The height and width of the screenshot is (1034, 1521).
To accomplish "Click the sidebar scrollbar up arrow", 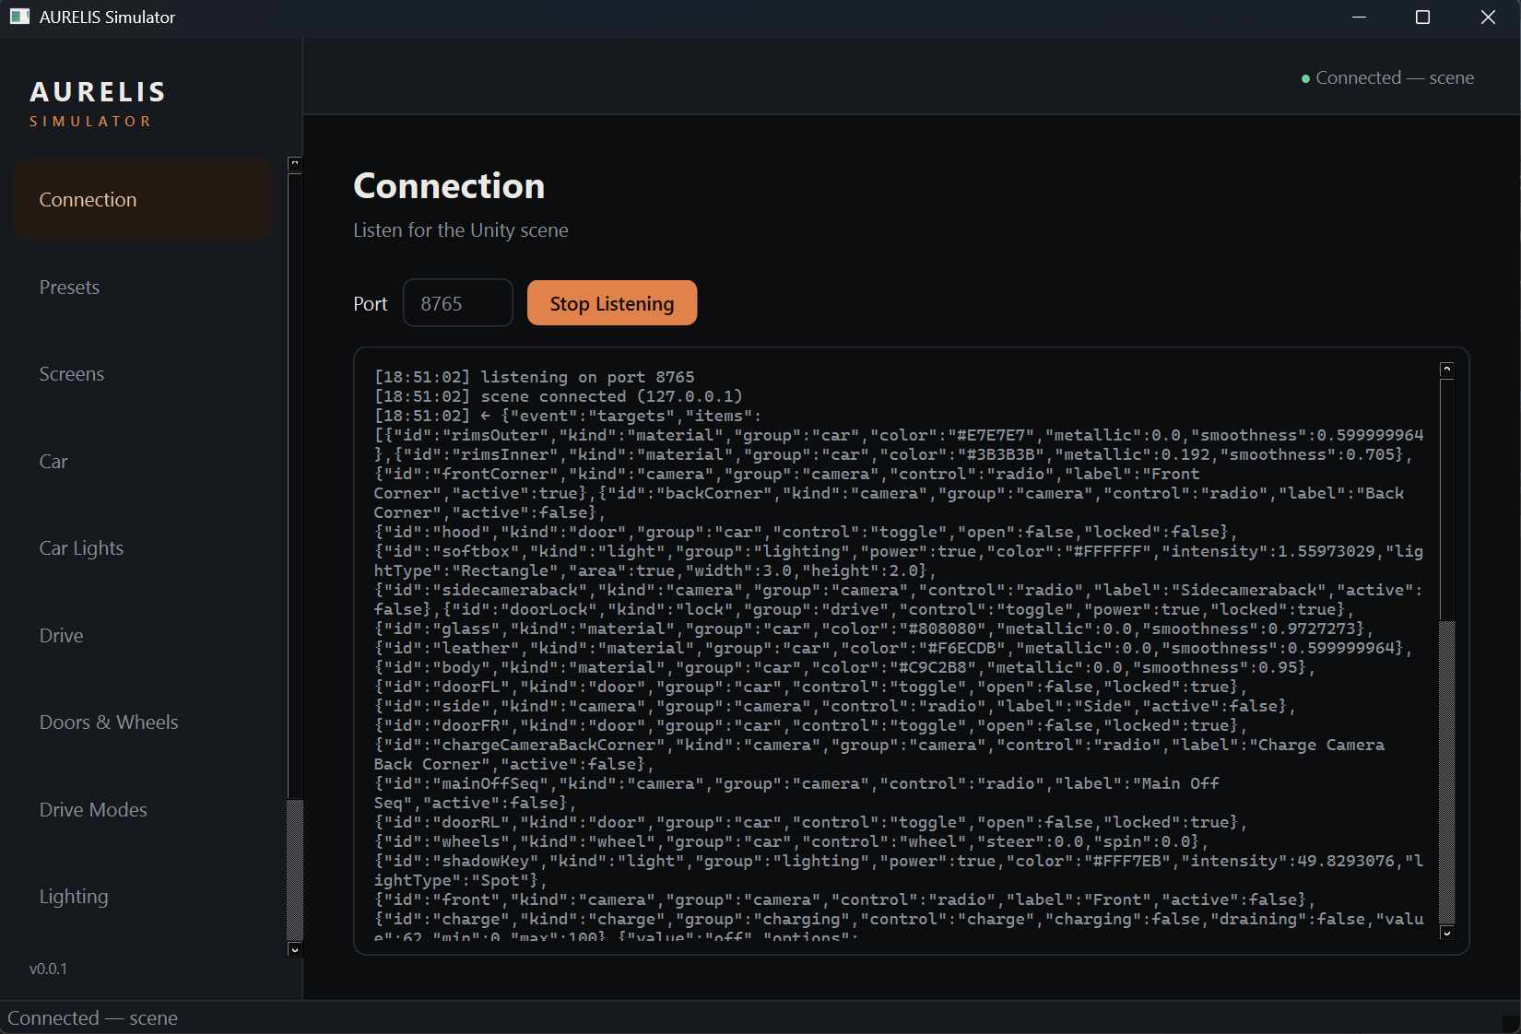I will pyautogui.click(x=295, y=164).
